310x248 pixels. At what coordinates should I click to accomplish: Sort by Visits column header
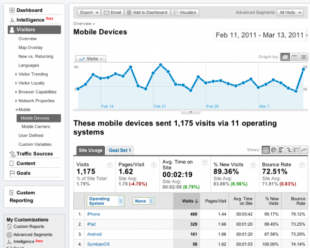[x=187, y=201]
